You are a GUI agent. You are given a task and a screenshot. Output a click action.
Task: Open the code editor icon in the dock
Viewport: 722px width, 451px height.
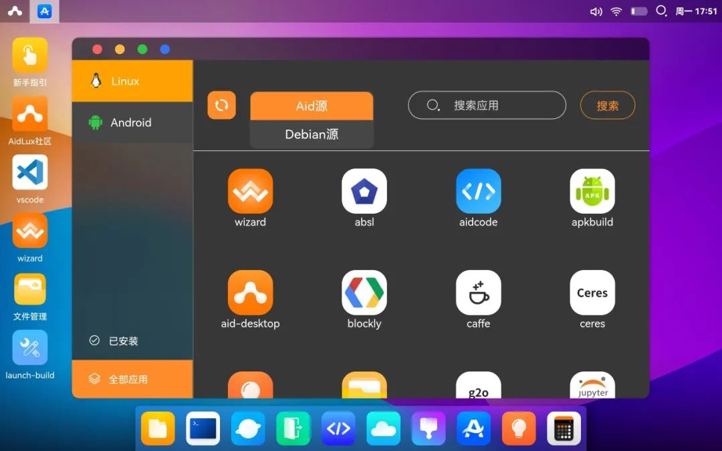click(338, 429)
